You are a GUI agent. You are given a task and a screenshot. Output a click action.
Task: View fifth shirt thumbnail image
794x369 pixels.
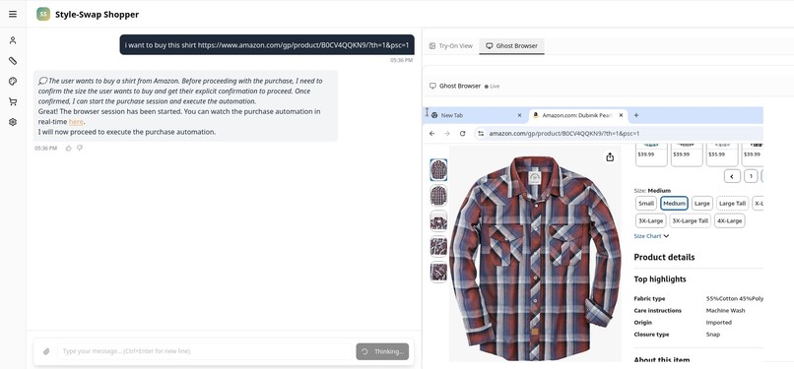(438, 273)
